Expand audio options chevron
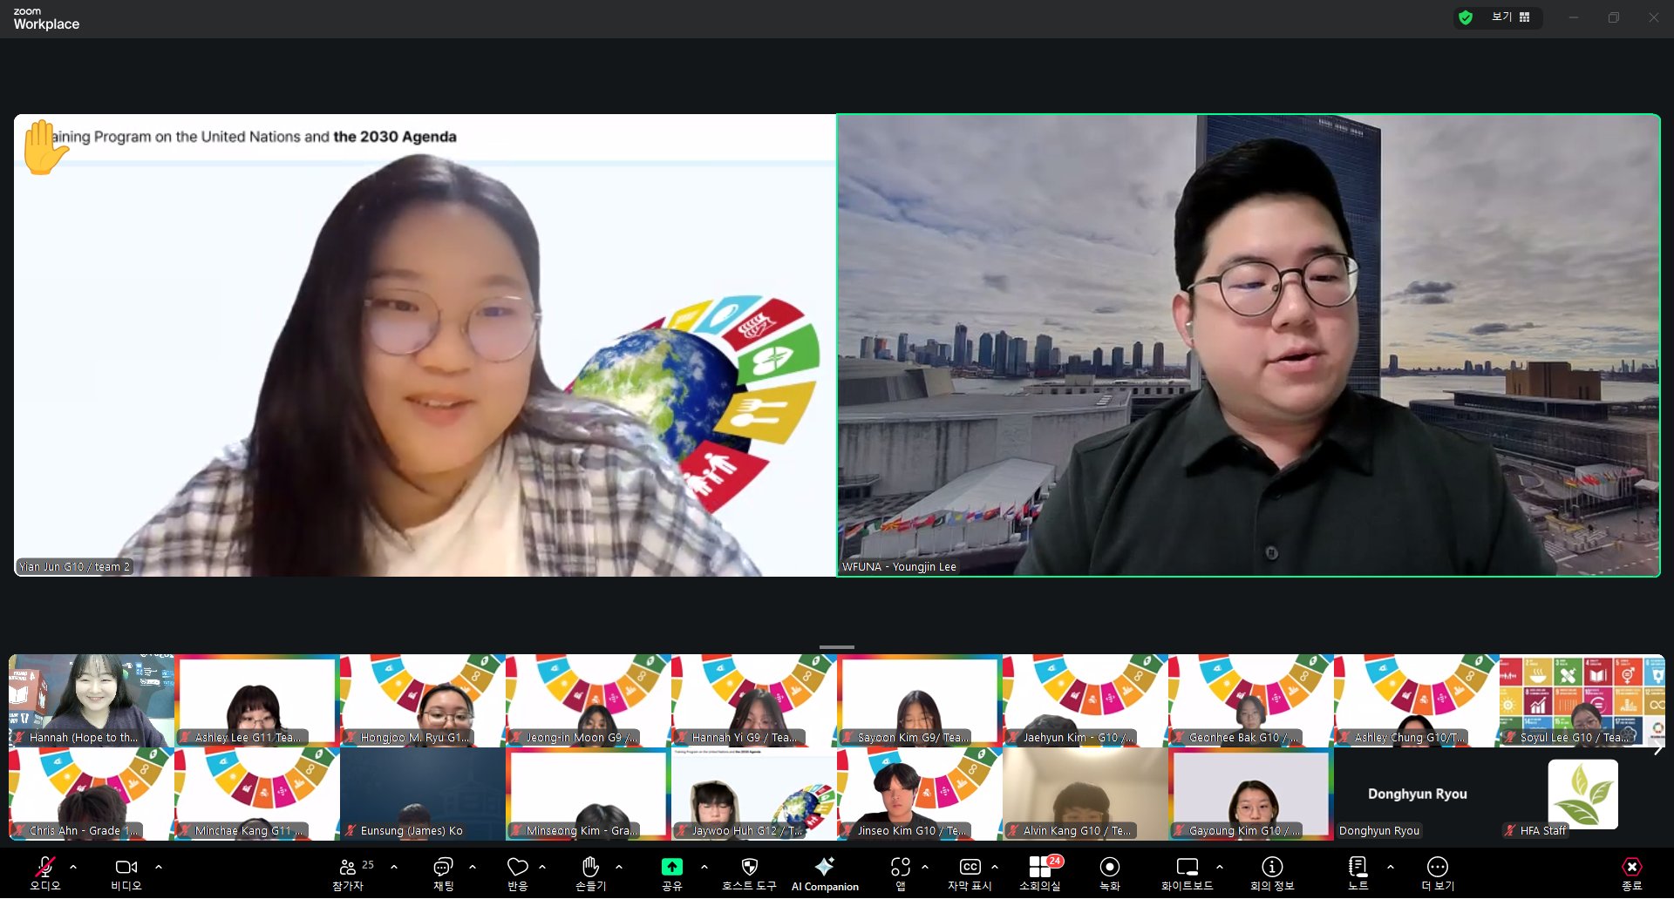Screen dimensions: 1674x899 (73, 867)
